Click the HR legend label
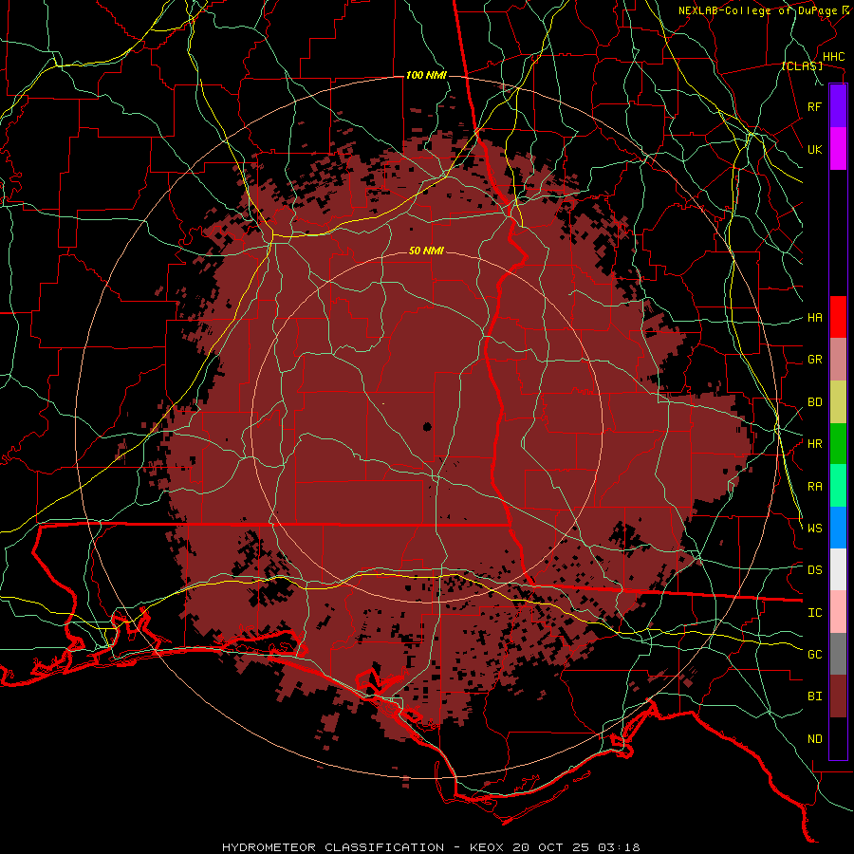 [x=814, y=444]
